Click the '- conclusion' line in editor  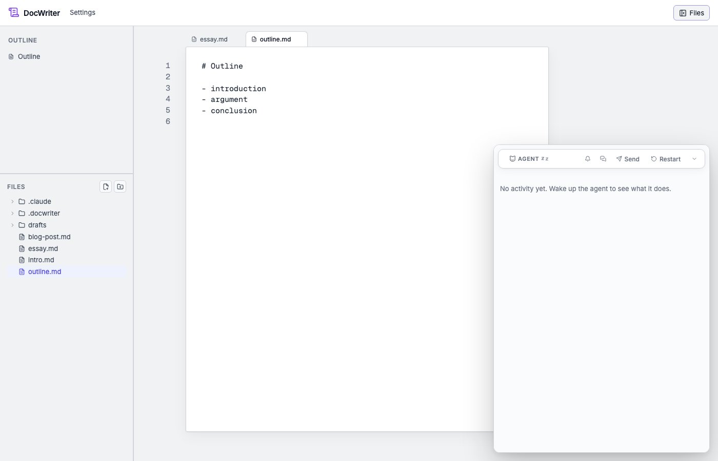[x=229, y=111]
